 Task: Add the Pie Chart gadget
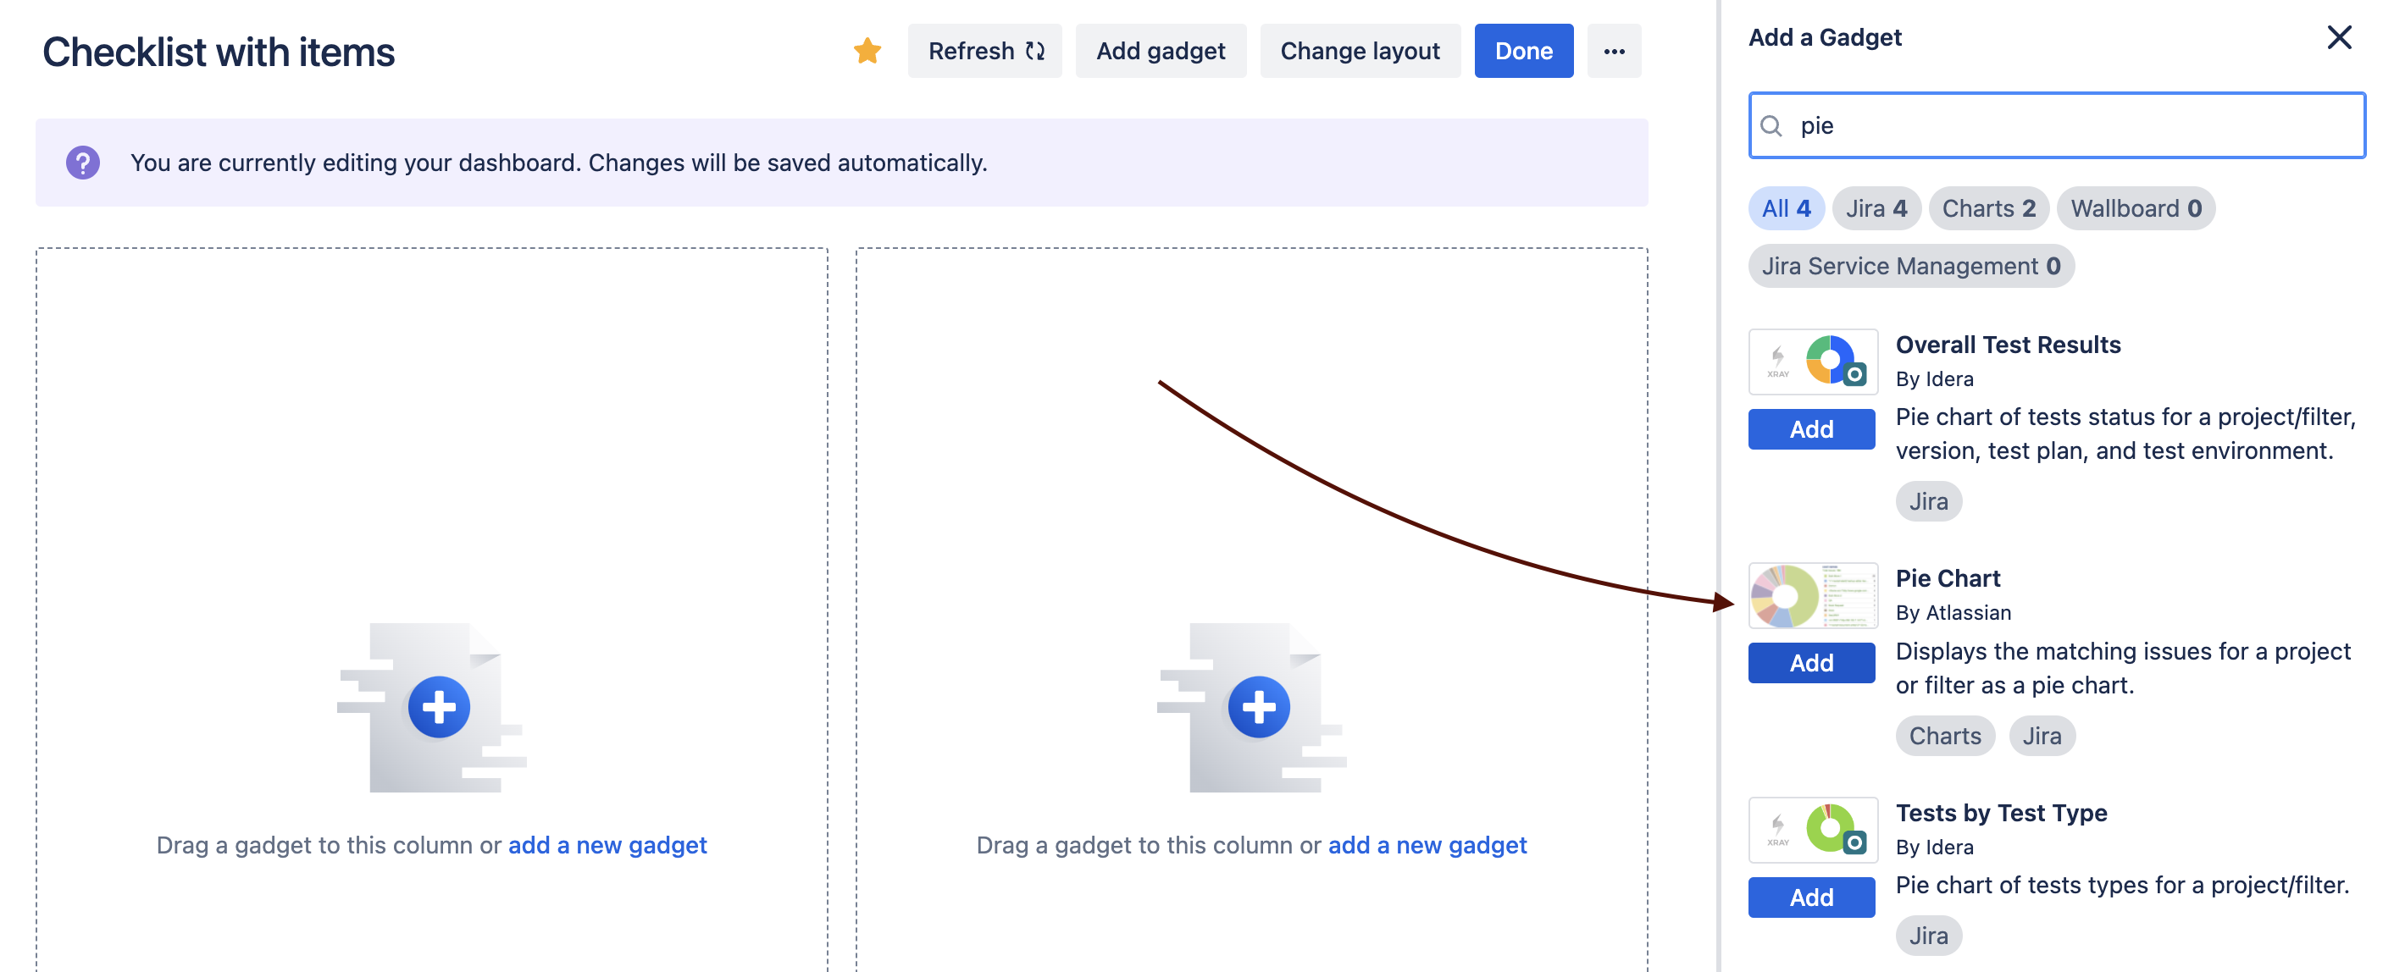tap(1810, 663)
